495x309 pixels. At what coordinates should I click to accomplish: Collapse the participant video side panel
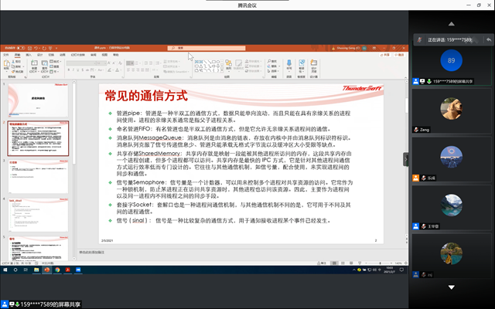(407, 159)
